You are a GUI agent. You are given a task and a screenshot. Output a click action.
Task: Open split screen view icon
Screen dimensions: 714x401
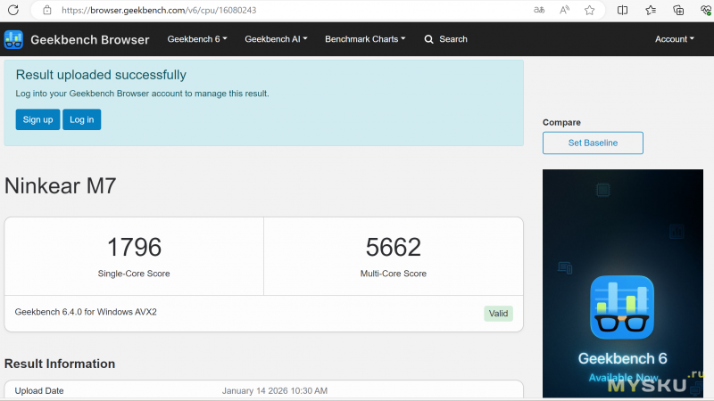(x=623, y=10)
